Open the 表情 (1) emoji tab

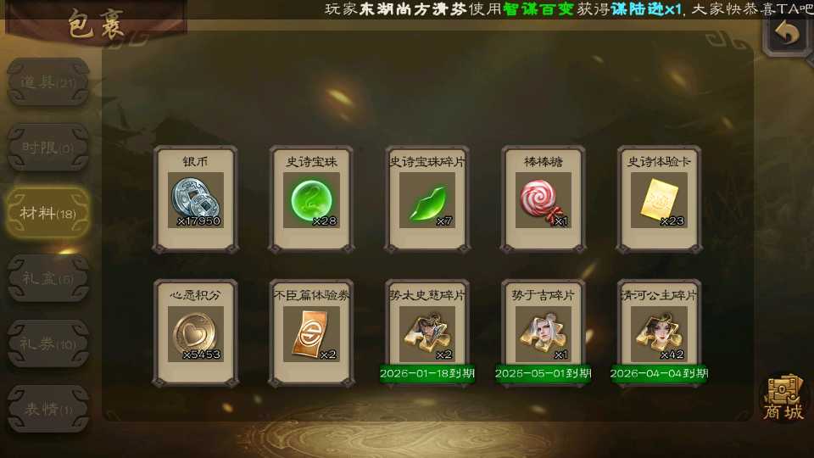point(48,409)
